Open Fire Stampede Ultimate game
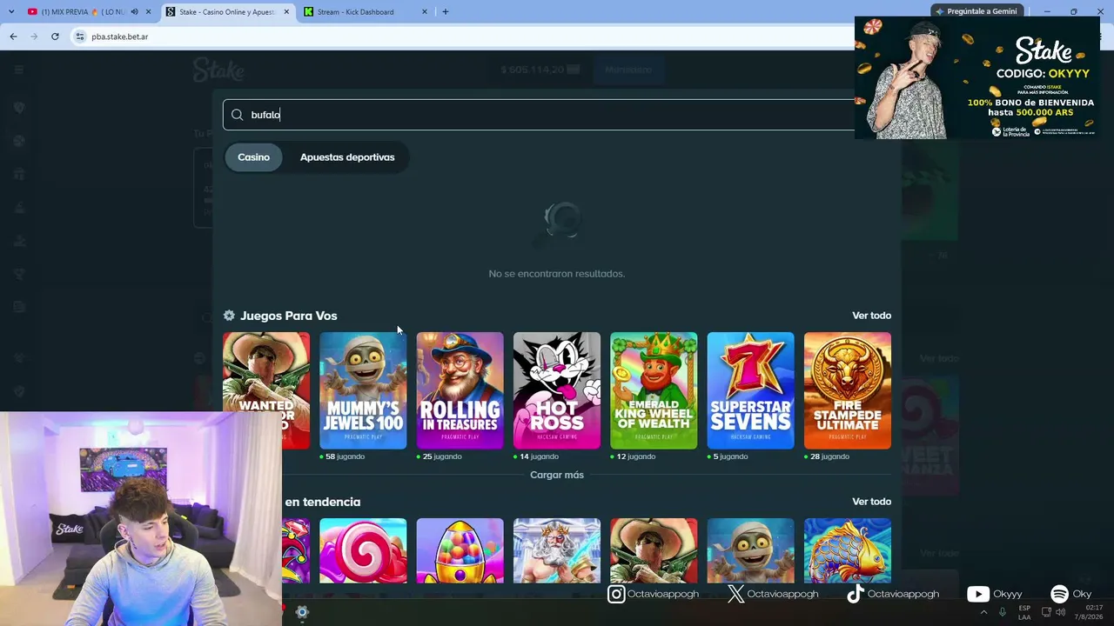This screenshot has width=1114, height=626. [848, 390]
